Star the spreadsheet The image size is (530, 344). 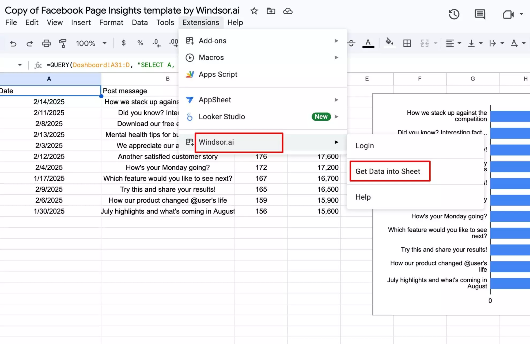coord(253,11)
